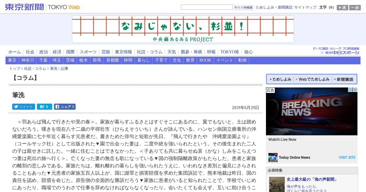Select the 神奈川 regional tab

[28, 60]
